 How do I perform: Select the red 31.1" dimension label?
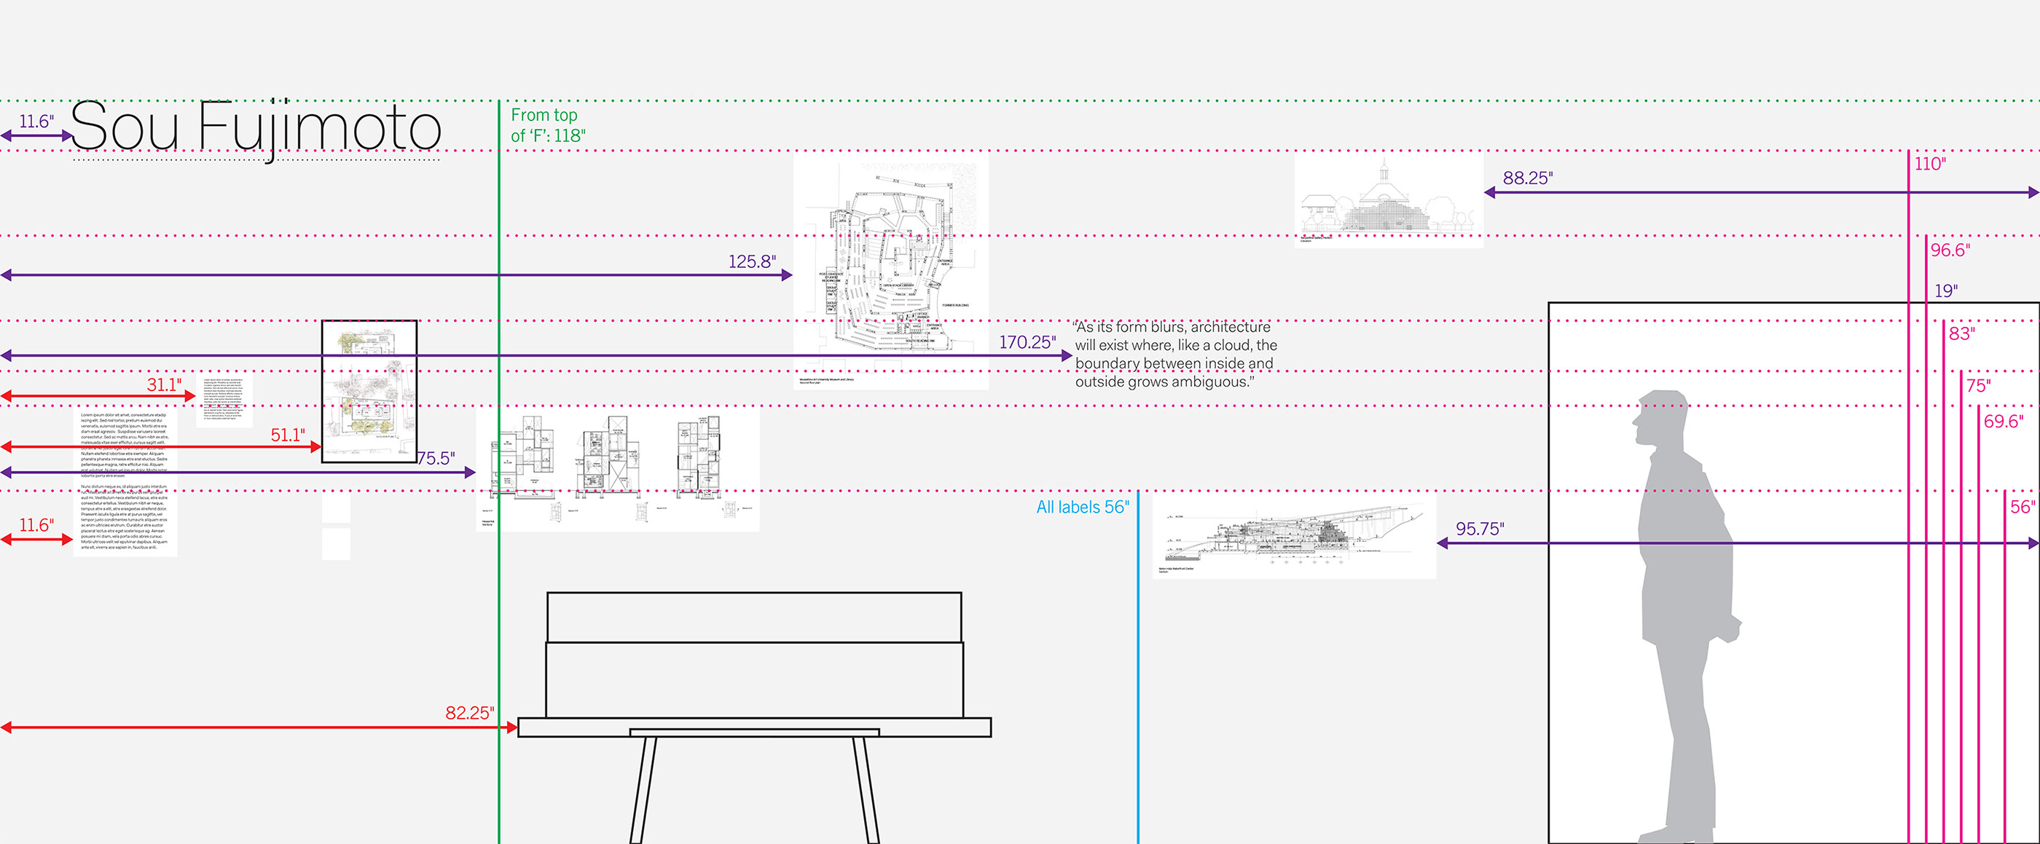point(164,384)
